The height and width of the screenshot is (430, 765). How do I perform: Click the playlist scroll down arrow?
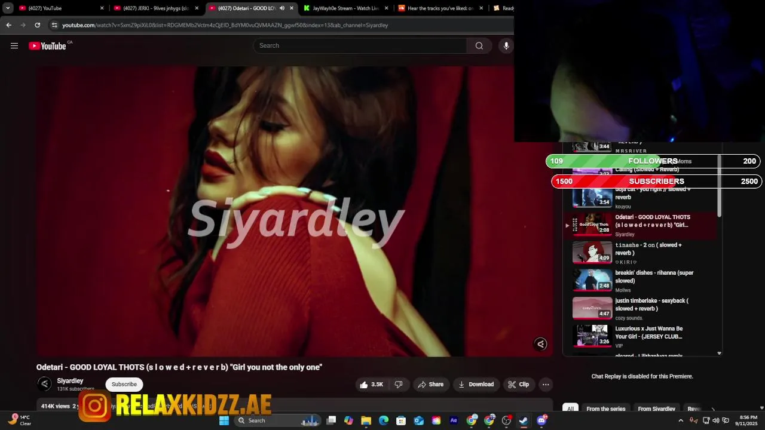pos(719,354)
